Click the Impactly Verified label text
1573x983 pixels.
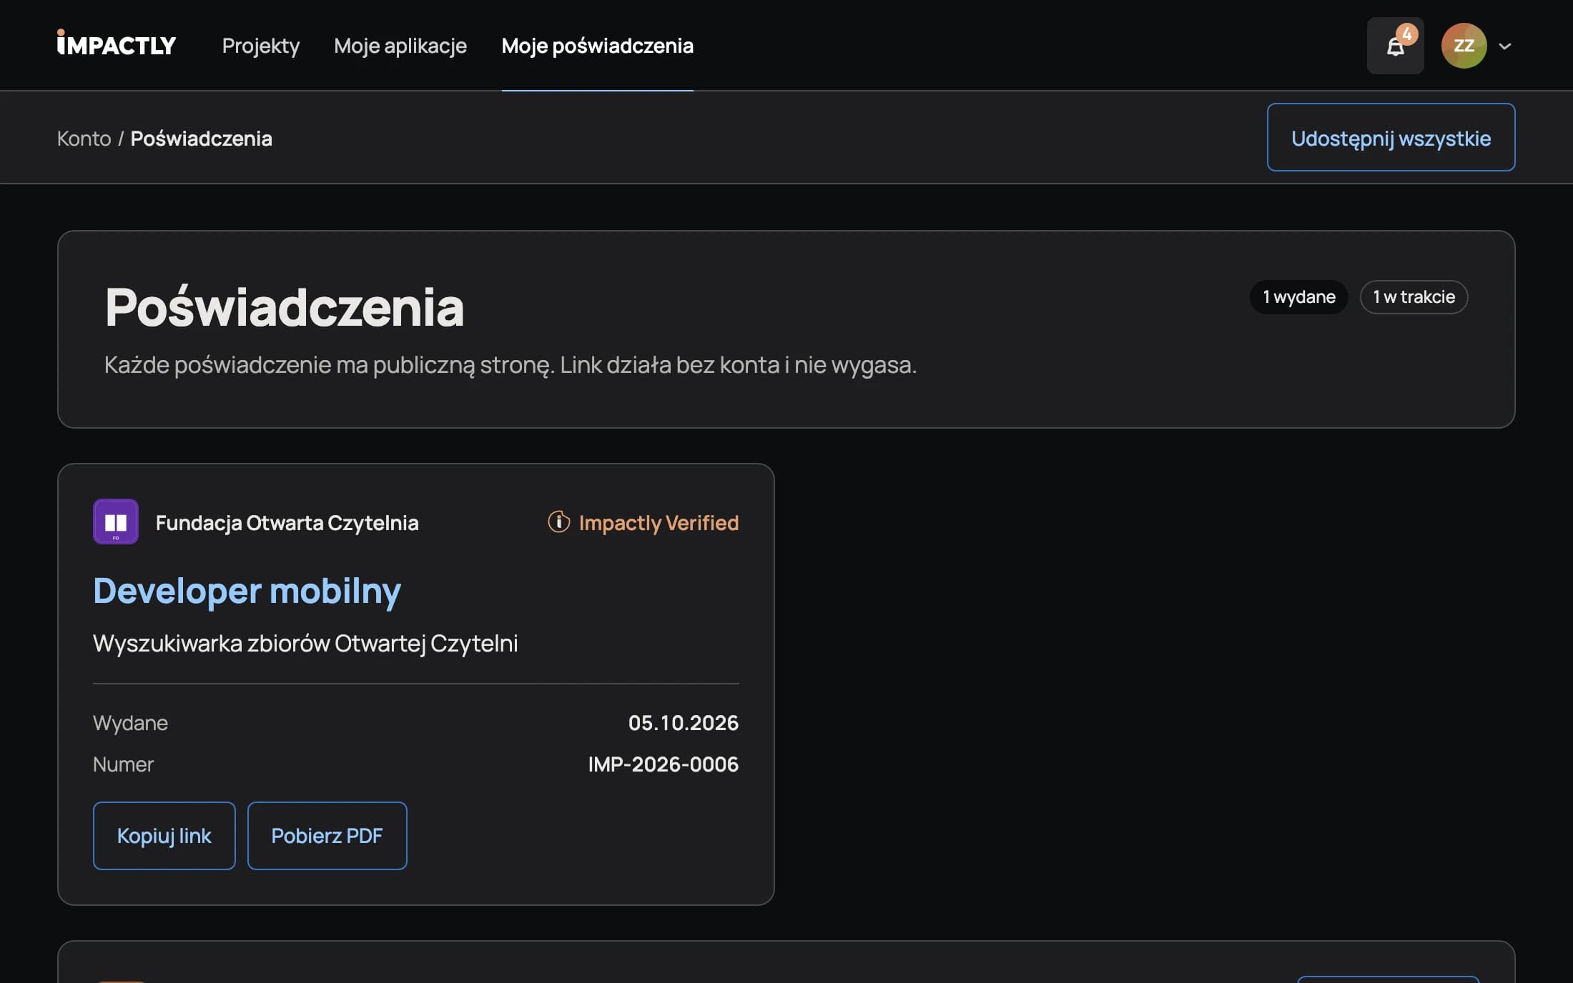(659, 522)
